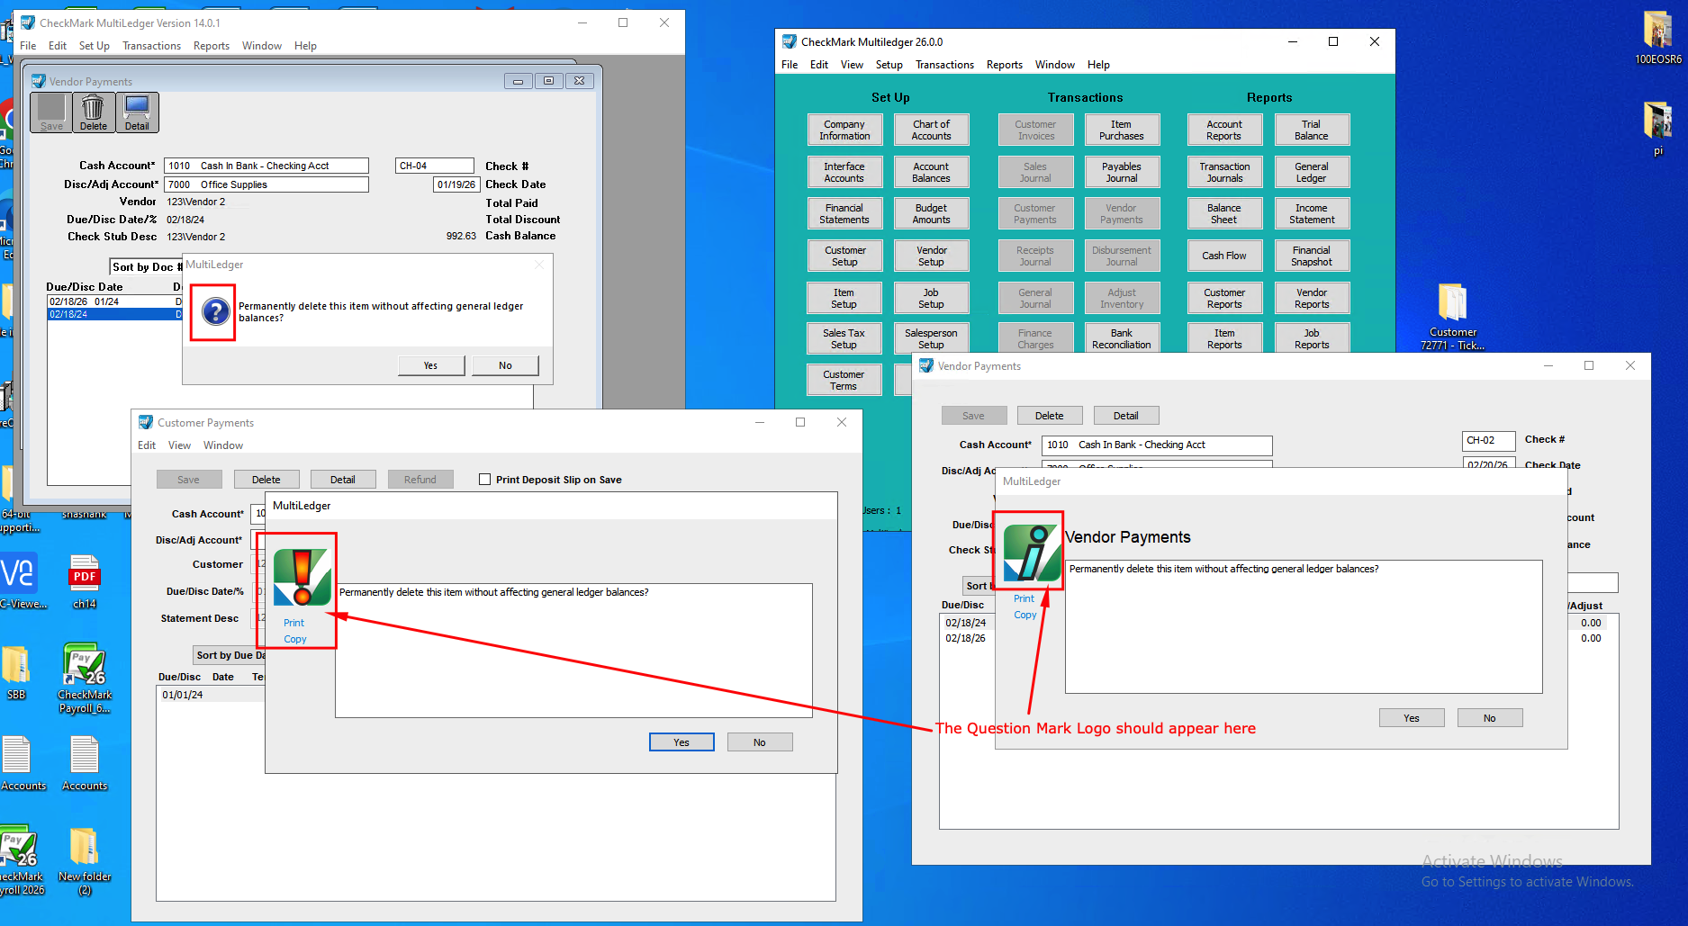Click Print link in Customer Payments dialog

click(x=294, y=623)
